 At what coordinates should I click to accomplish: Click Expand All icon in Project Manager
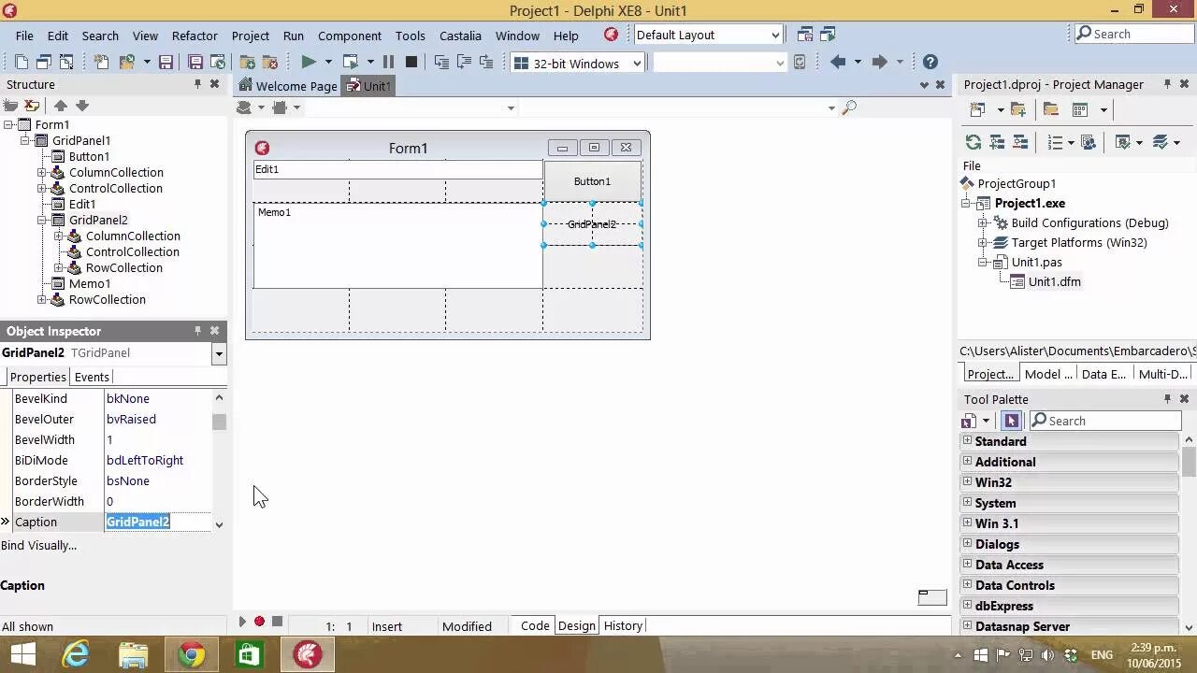point(997,142)
